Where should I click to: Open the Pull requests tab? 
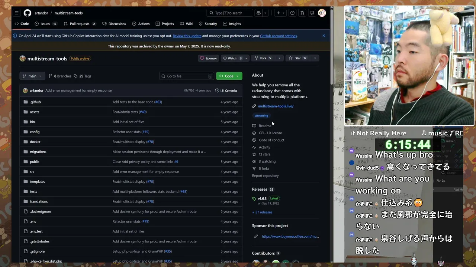(x=80, y=24)
